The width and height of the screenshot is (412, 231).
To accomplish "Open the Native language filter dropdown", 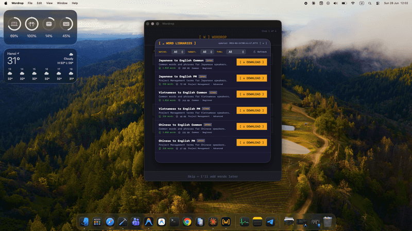I will [x=178, y=52].
